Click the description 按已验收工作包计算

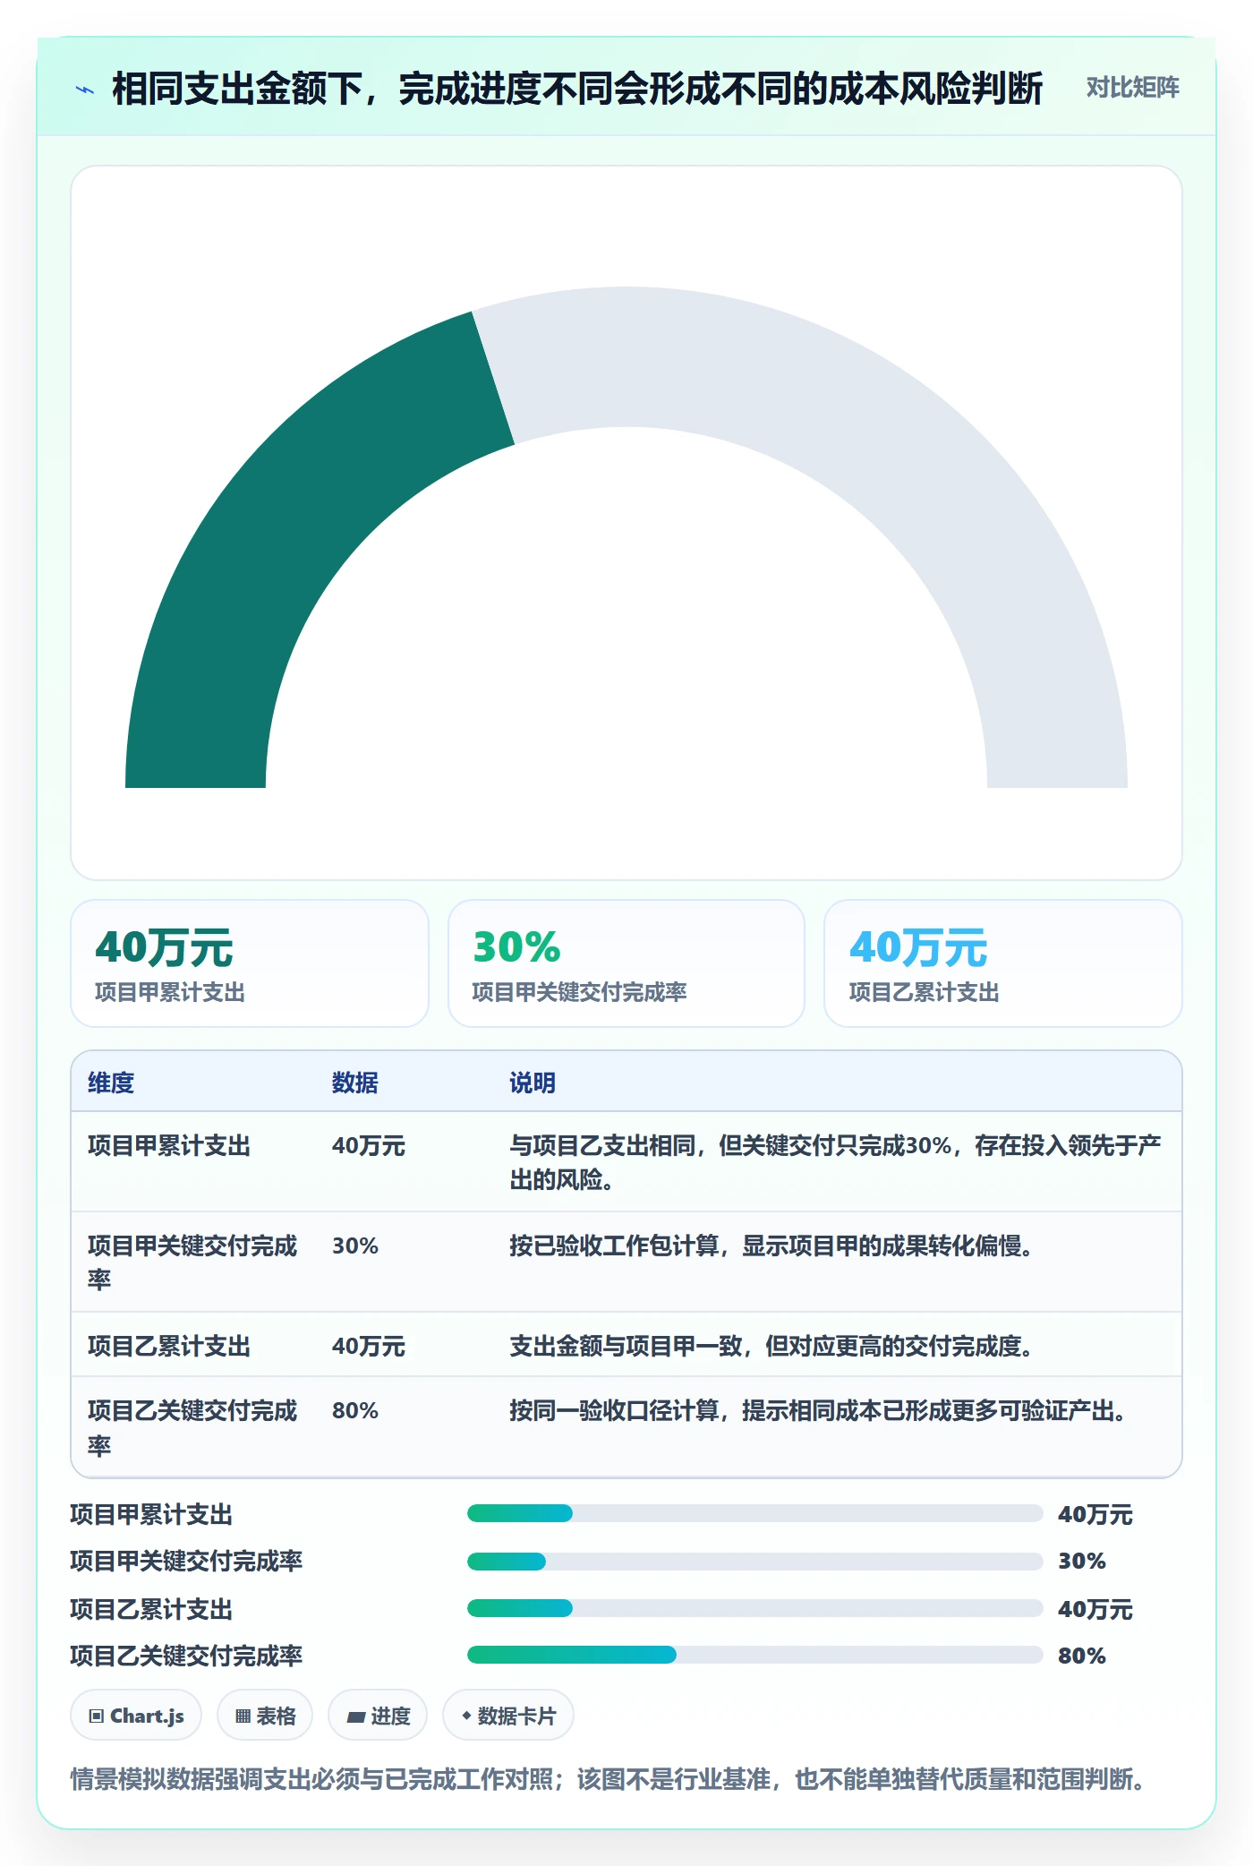tap(771, 1245)
